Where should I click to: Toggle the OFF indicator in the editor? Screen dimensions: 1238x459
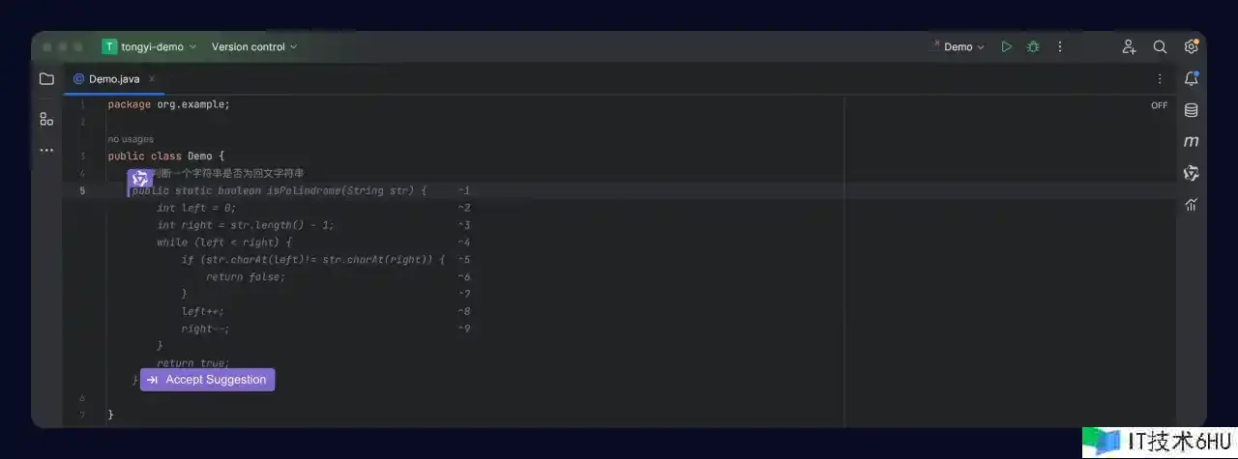click(1159, 105)
